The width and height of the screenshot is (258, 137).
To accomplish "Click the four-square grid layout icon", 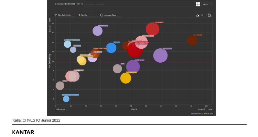I will 198,4.
